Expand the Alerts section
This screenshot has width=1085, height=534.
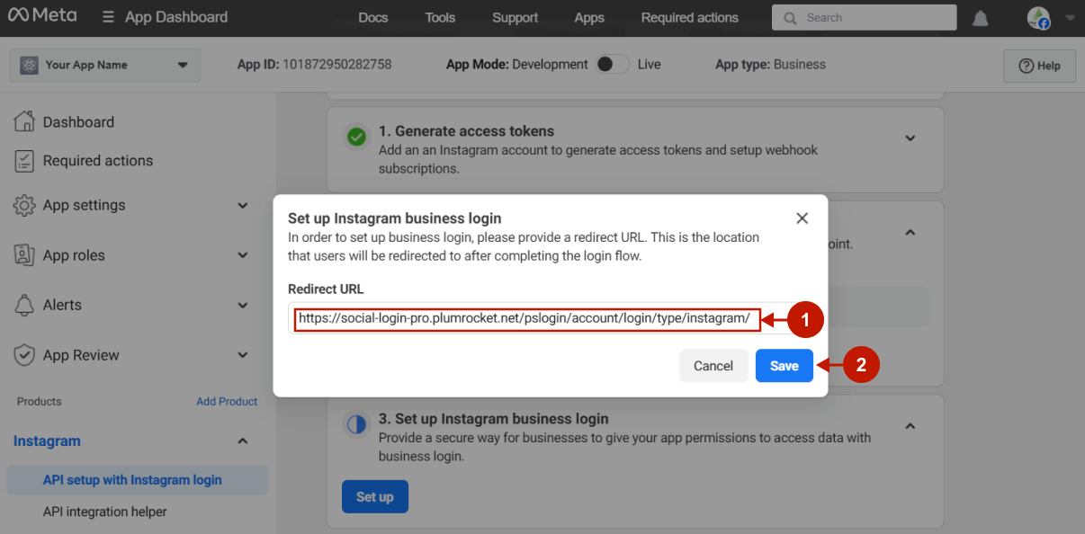243,306
